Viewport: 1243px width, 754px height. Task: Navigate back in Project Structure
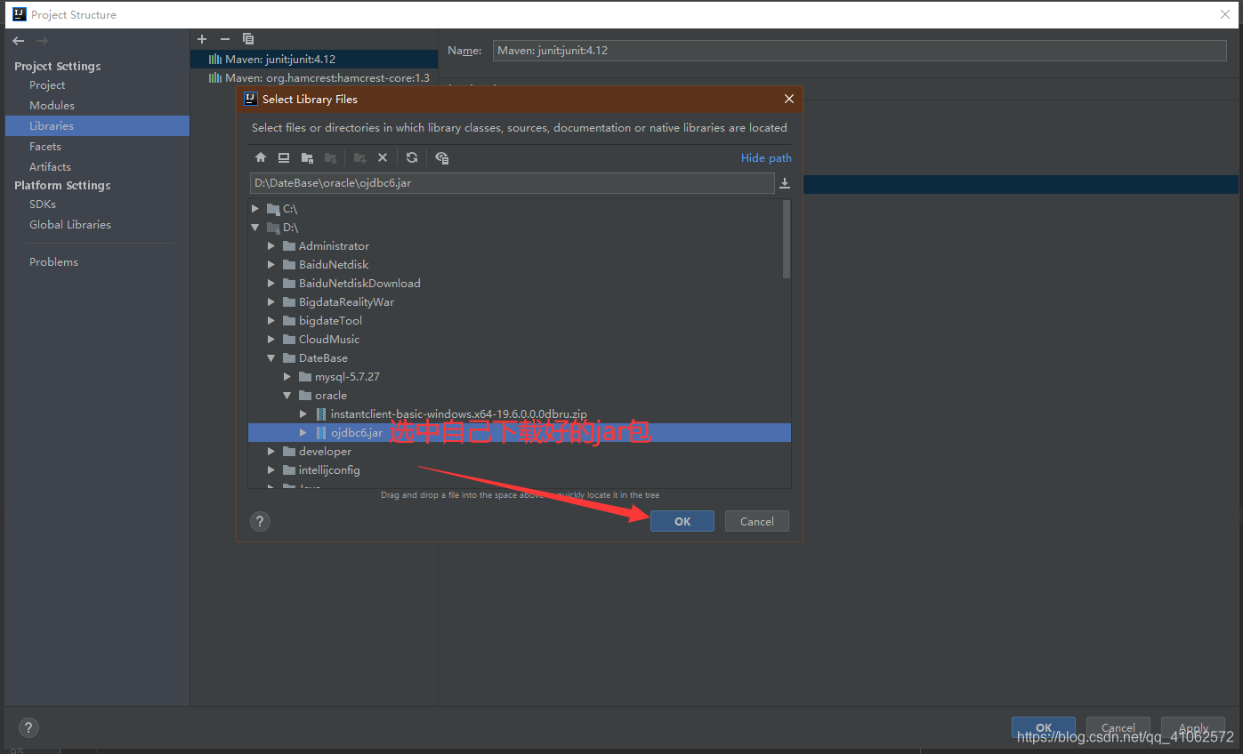coord(18,41)
